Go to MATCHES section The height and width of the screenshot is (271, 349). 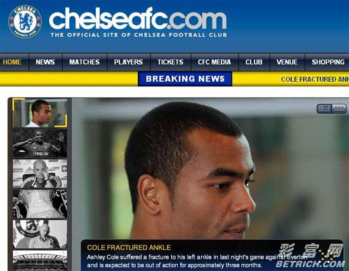(84, 62)
